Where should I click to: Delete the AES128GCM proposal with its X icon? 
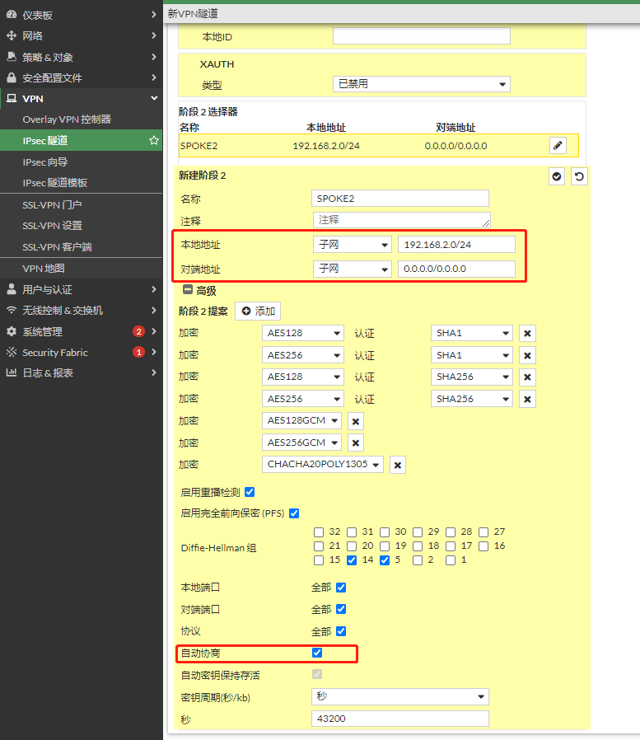point(355,421)
